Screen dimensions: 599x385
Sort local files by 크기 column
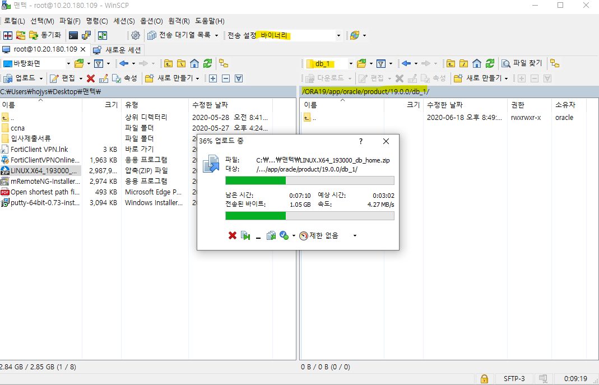[x=101, y=105]
